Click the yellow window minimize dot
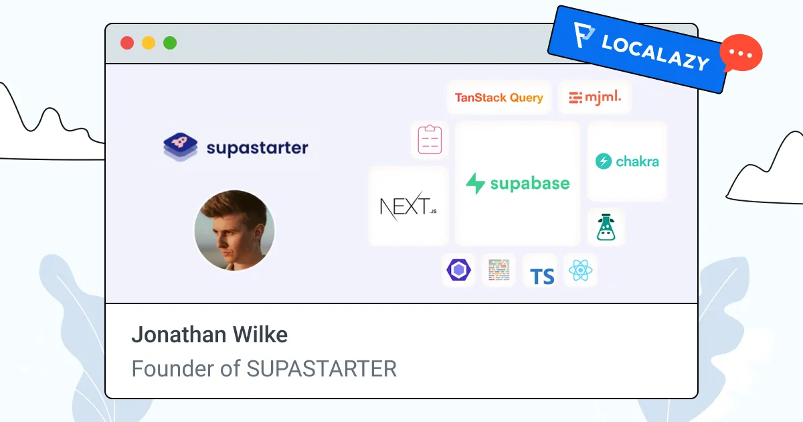Screen dimensions: 803x422 pyautogui.click(x=149, y=43)
